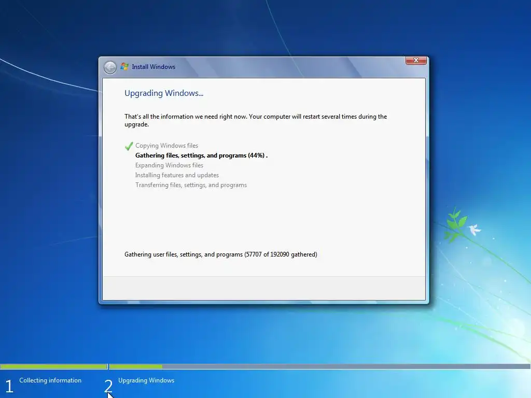The width and height of the screenshot is (531, 398).
Task: Click the Install Windows title text
Action: [153, 67]
